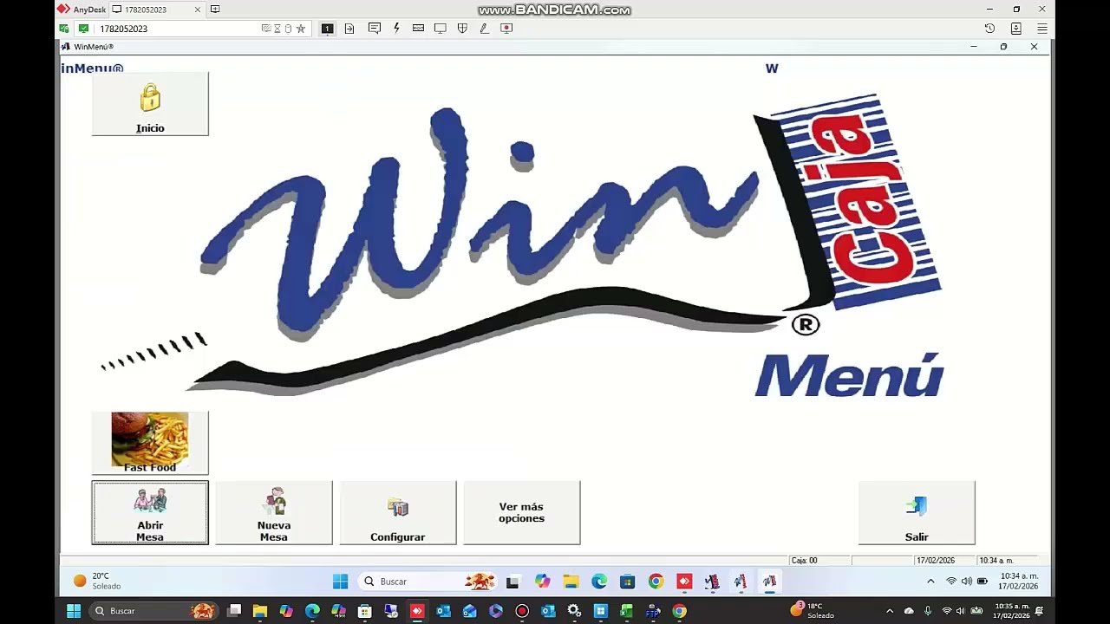
Task: Expand remote system tray hidden icons chevron
Action: 930,582
